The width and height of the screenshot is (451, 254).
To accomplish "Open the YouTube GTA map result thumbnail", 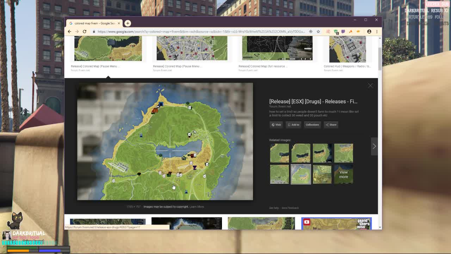I will coord(336,224).
